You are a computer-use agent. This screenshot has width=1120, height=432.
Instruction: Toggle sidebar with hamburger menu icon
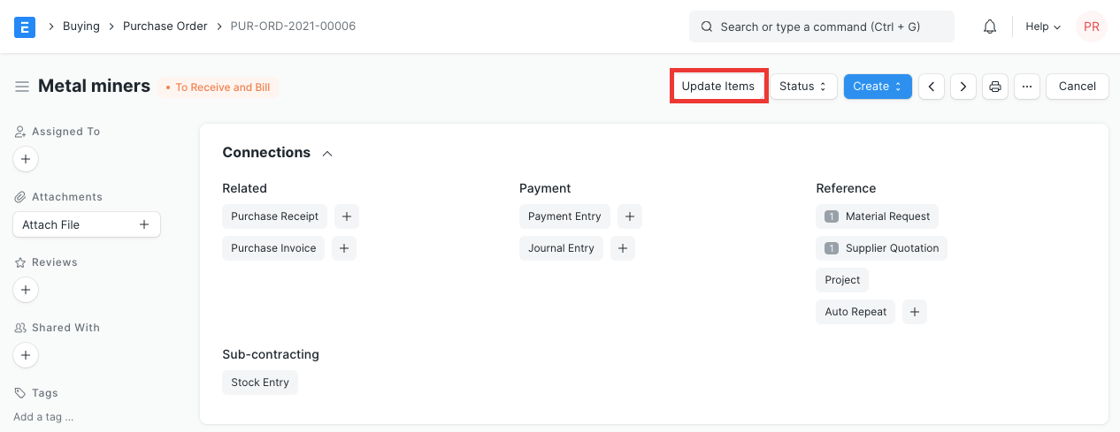click(x=22, y=87)
